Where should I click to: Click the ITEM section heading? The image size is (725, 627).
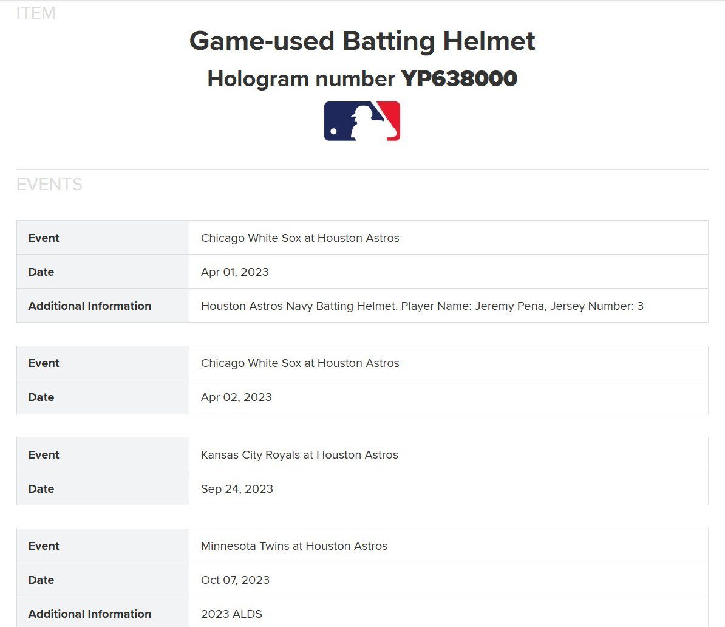tap(36, 13)
